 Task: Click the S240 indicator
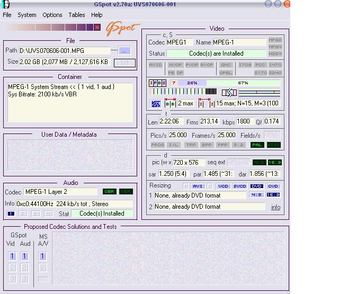275,73
